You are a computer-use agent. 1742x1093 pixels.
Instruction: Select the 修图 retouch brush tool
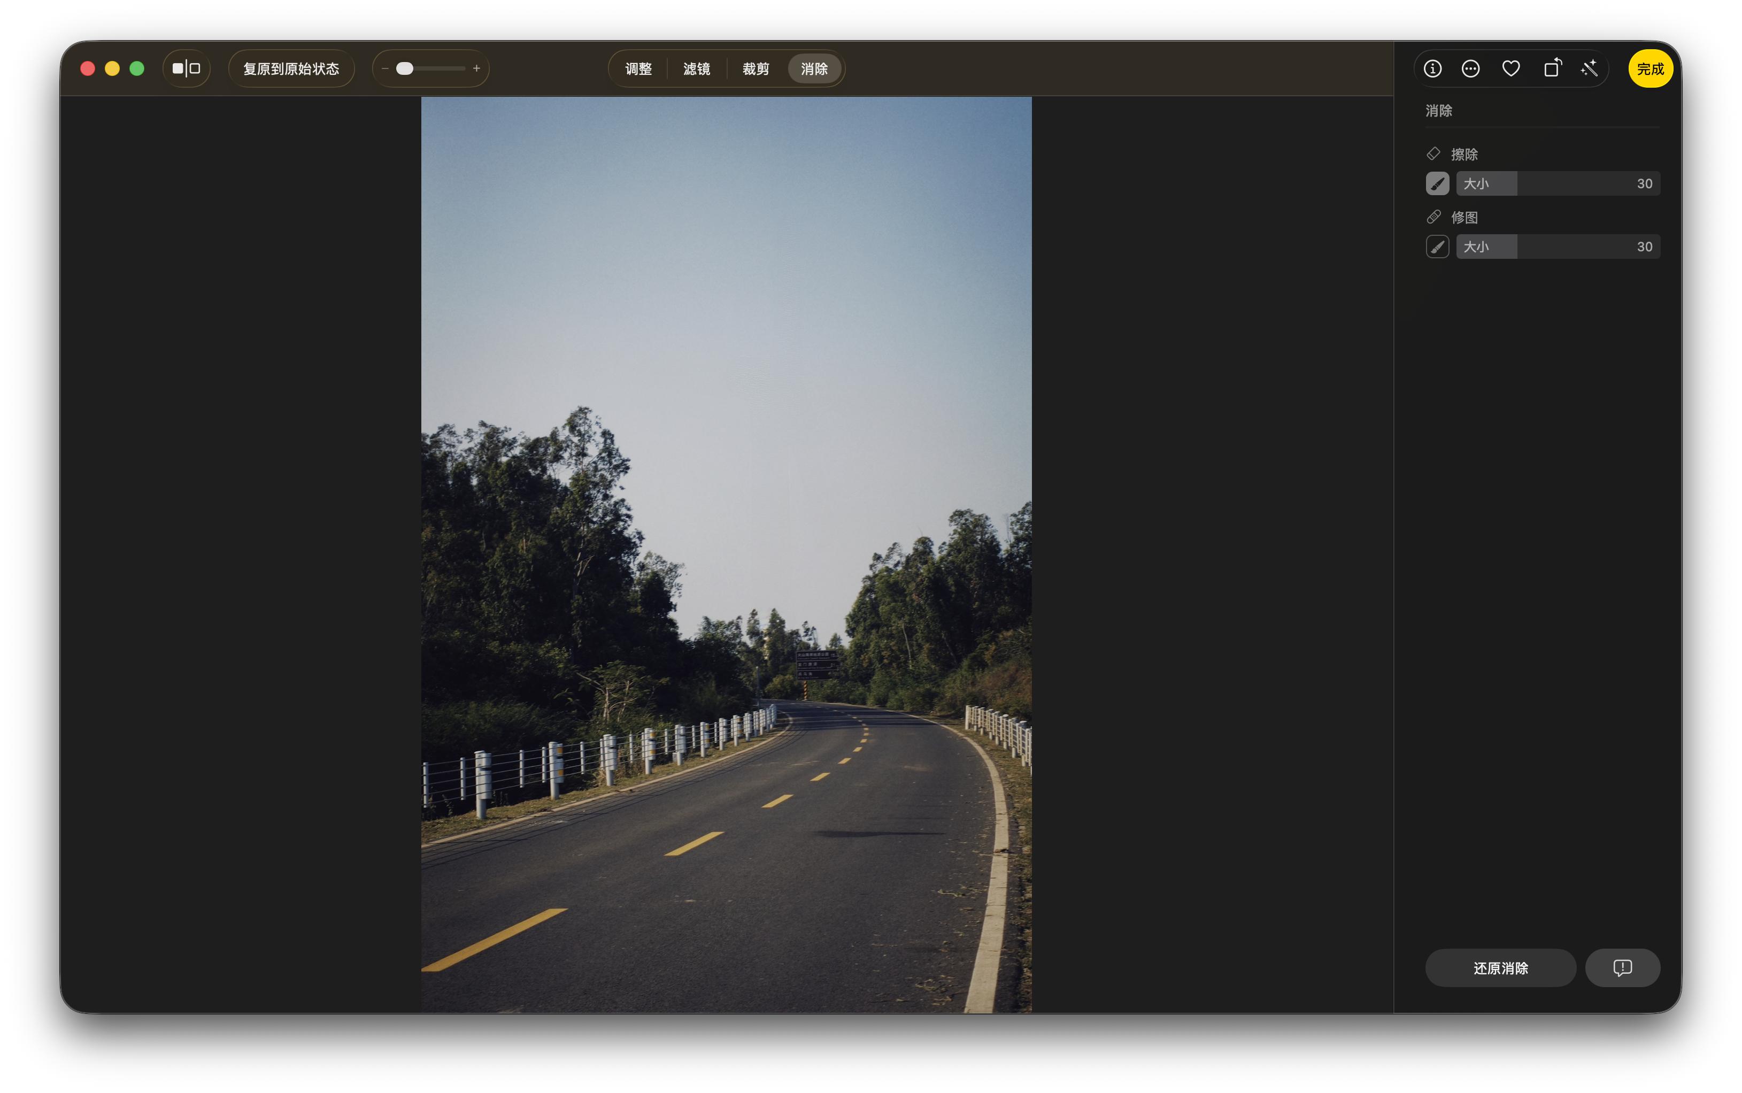pyautogui.click(x=1437, y=247)
